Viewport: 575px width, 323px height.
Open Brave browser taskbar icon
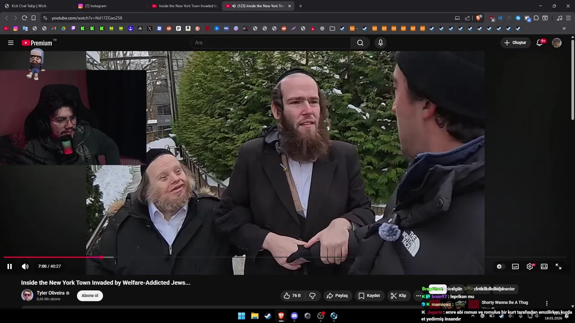coord(281,316)
